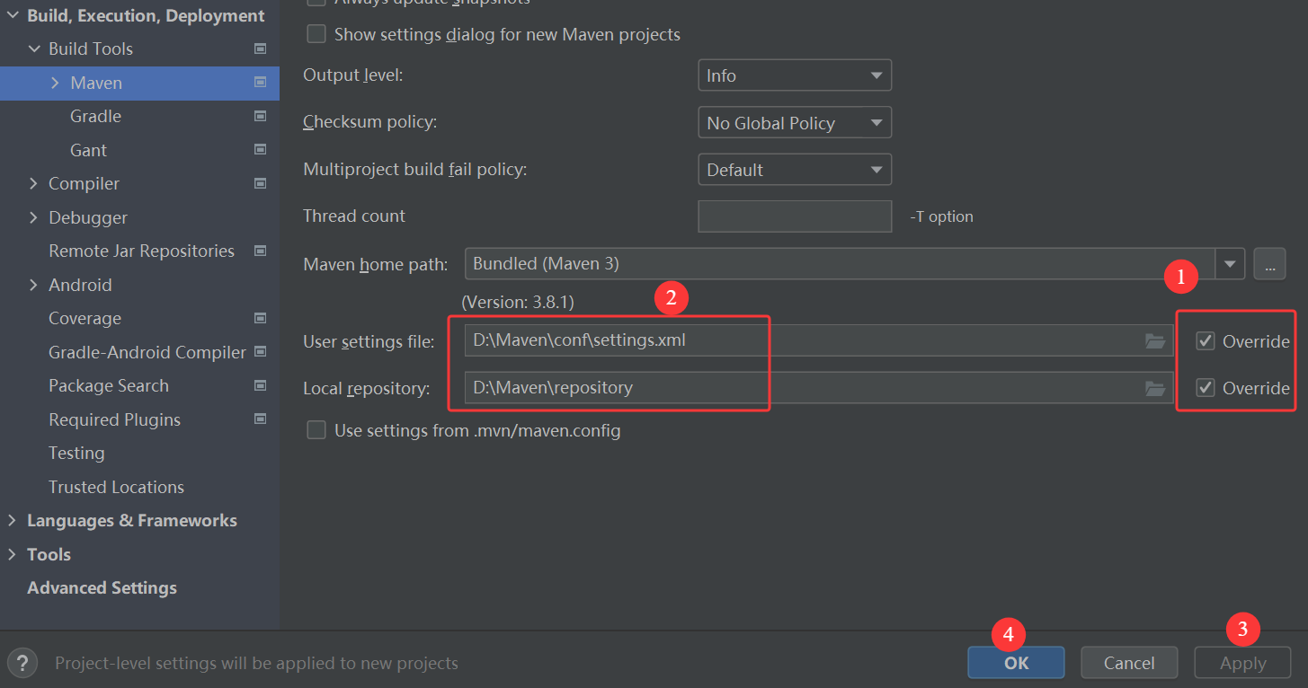Click project-level icon beside Maven

260,83
